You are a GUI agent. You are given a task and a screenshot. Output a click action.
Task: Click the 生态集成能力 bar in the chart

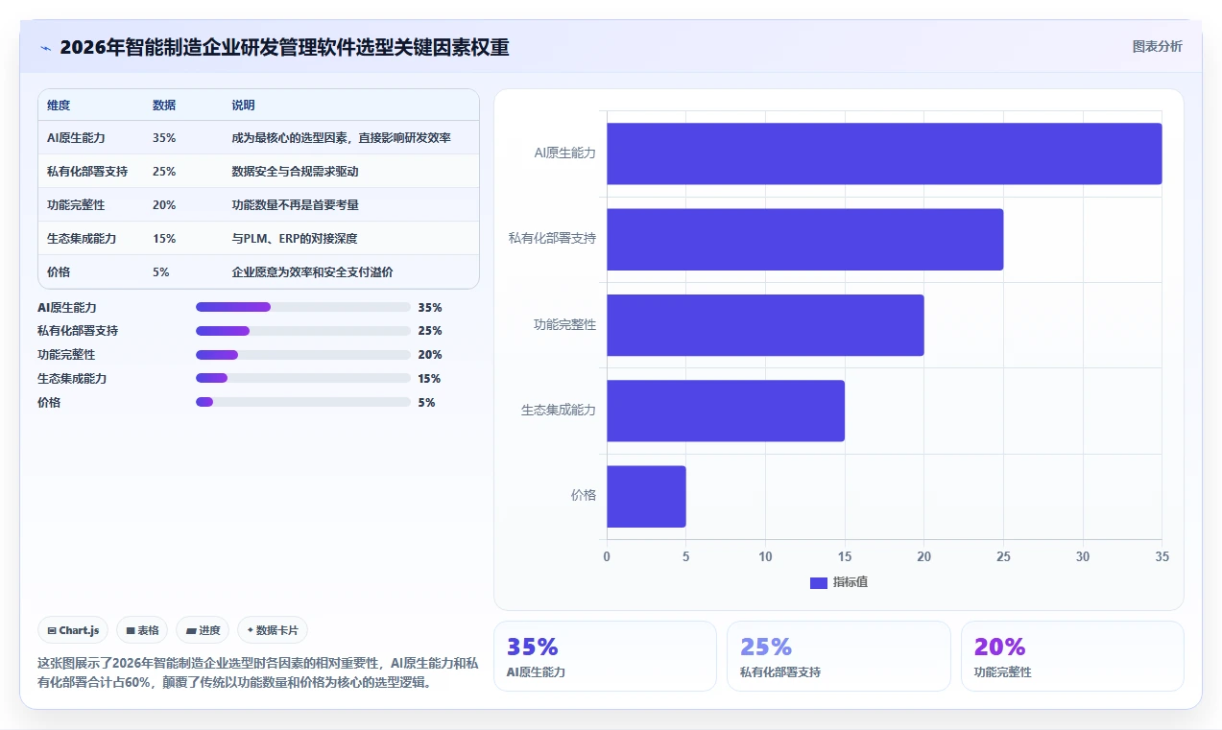click(x=726, y=411)
